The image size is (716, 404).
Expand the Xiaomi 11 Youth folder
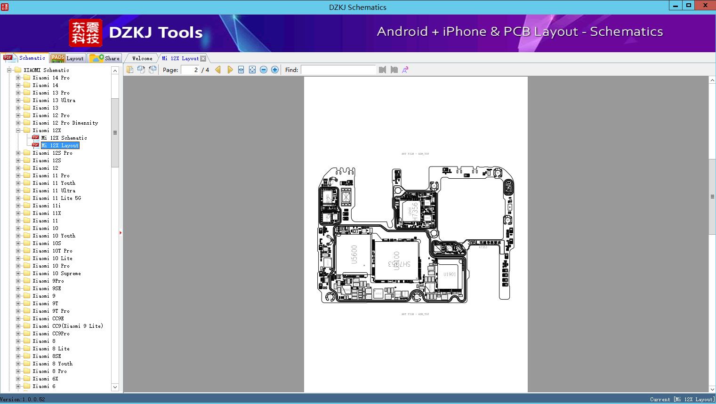18,183
